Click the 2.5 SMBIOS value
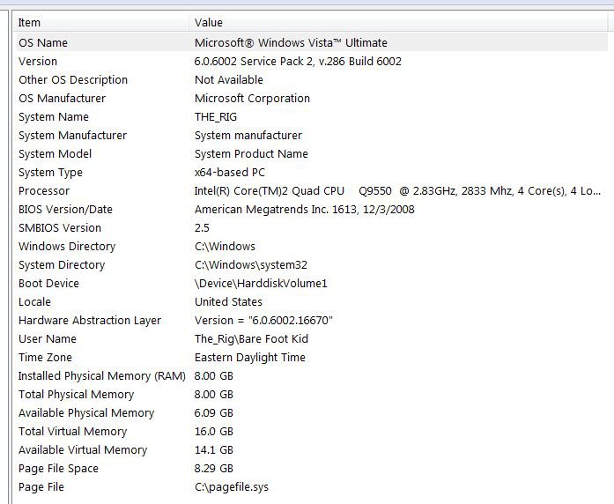Screen dimensions: 614x504 202,228
